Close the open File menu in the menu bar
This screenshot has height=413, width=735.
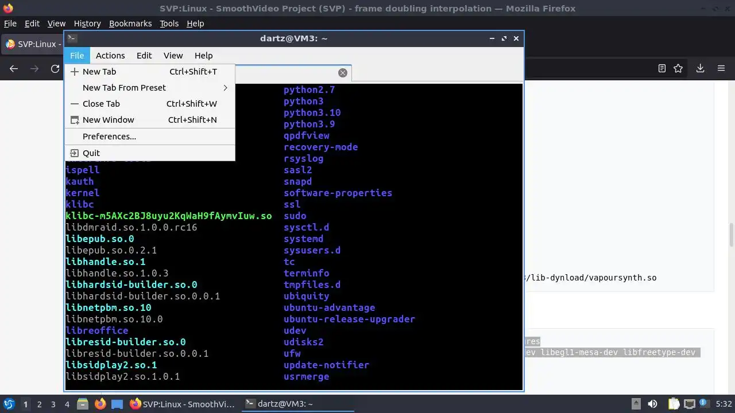click(77, 56)
